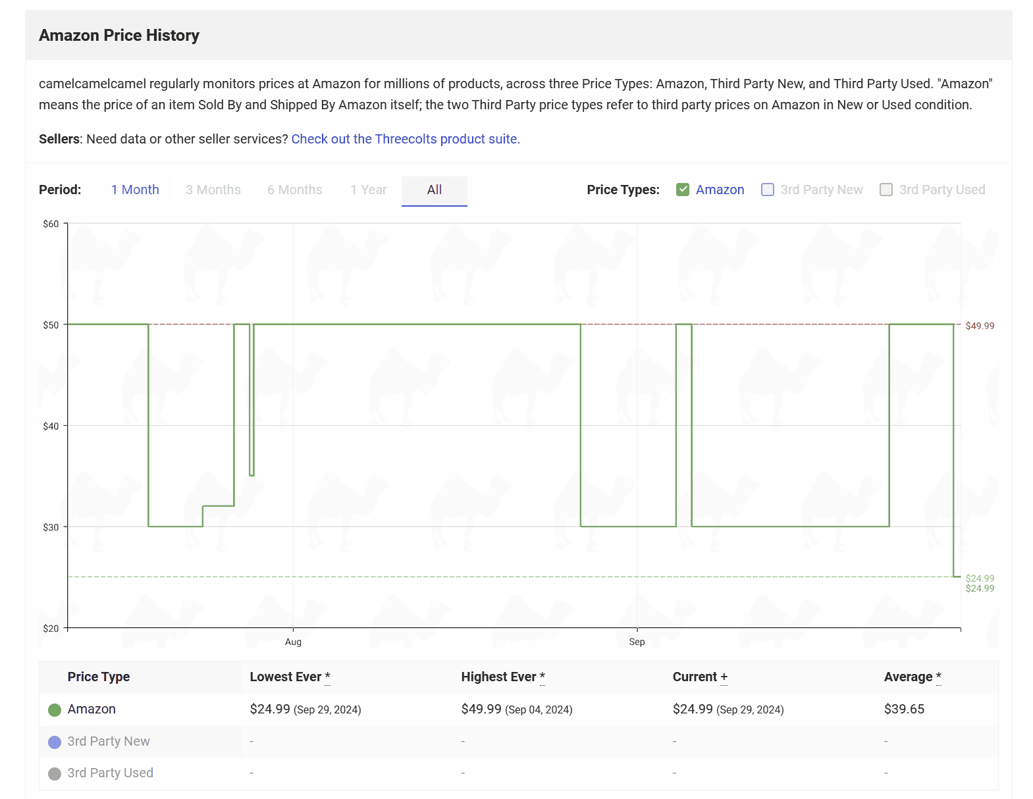The width and height of the screenshot is (1033, 799).
Task: Toggle the 3rd Party Used checkbox
Action: click(886, 190)
